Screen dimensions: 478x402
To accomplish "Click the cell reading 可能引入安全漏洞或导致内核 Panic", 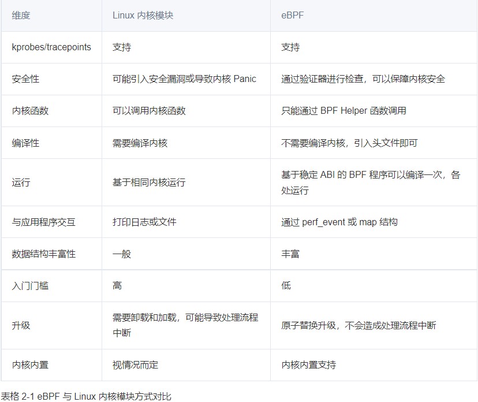I will click(184, 79).
